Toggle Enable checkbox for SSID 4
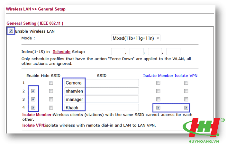 tap(33, 108)
